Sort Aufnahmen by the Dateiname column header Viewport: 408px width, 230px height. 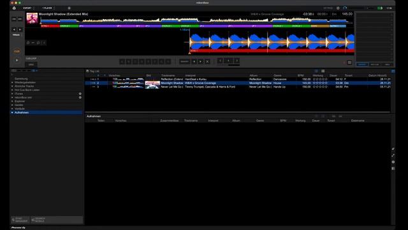(358, 121)
